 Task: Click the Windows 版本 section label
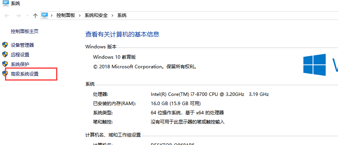pyautogui.click(x=101, y=47)
